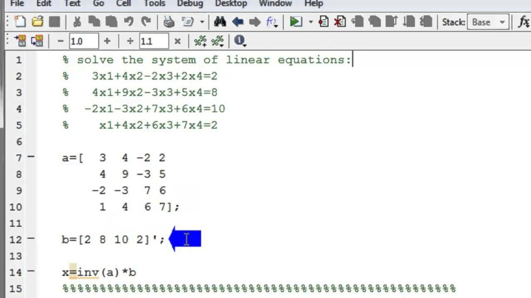Cut selected code using the scissors icon
531x298 pixels.
78,22
